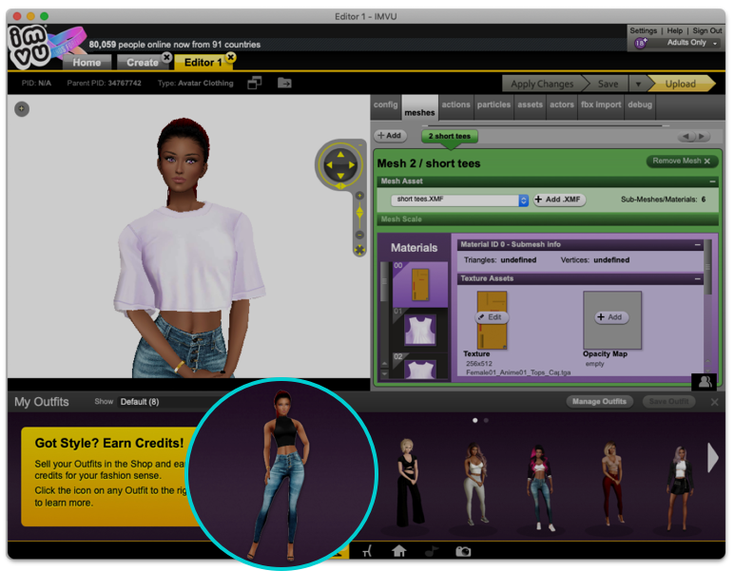This screenshot has height=571, width=735.
Task: Switch to the fbx import tab
Action: tap(601, 105)
